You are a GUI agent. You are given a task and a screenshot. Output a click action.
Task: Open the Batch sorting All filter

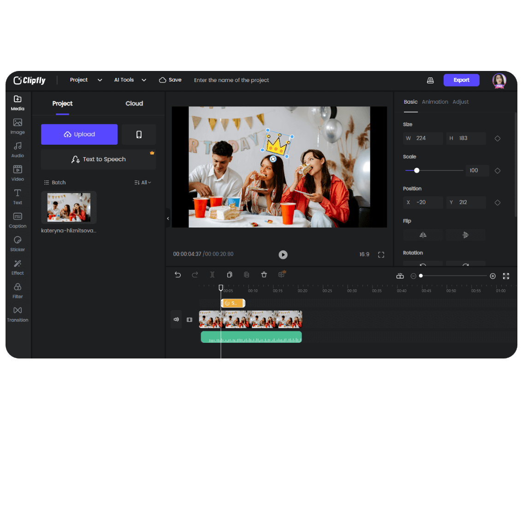click(143, 182)
